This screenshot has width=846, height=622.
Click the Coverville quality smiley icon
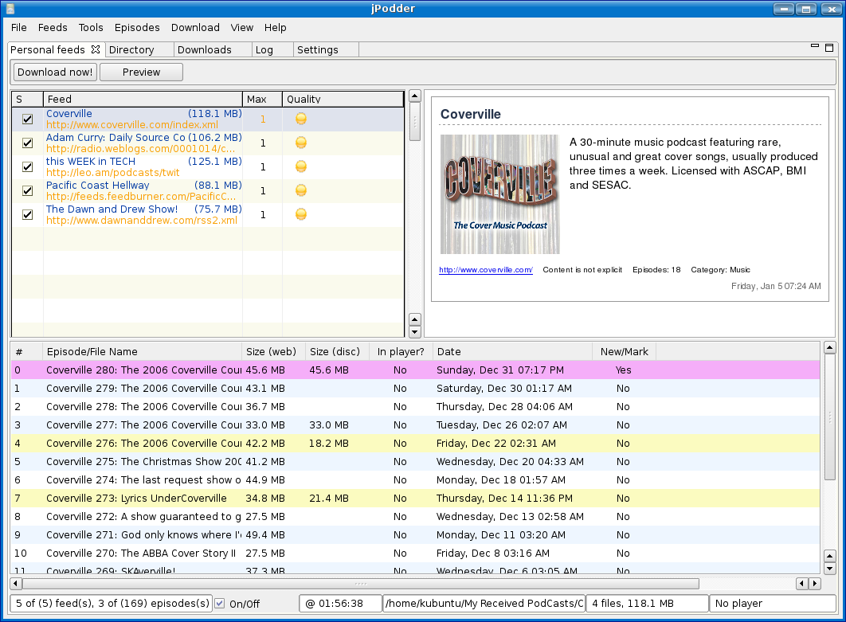coord(301,119)
